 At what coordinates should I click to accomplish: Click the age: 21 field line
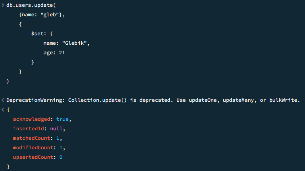point(54,53)
